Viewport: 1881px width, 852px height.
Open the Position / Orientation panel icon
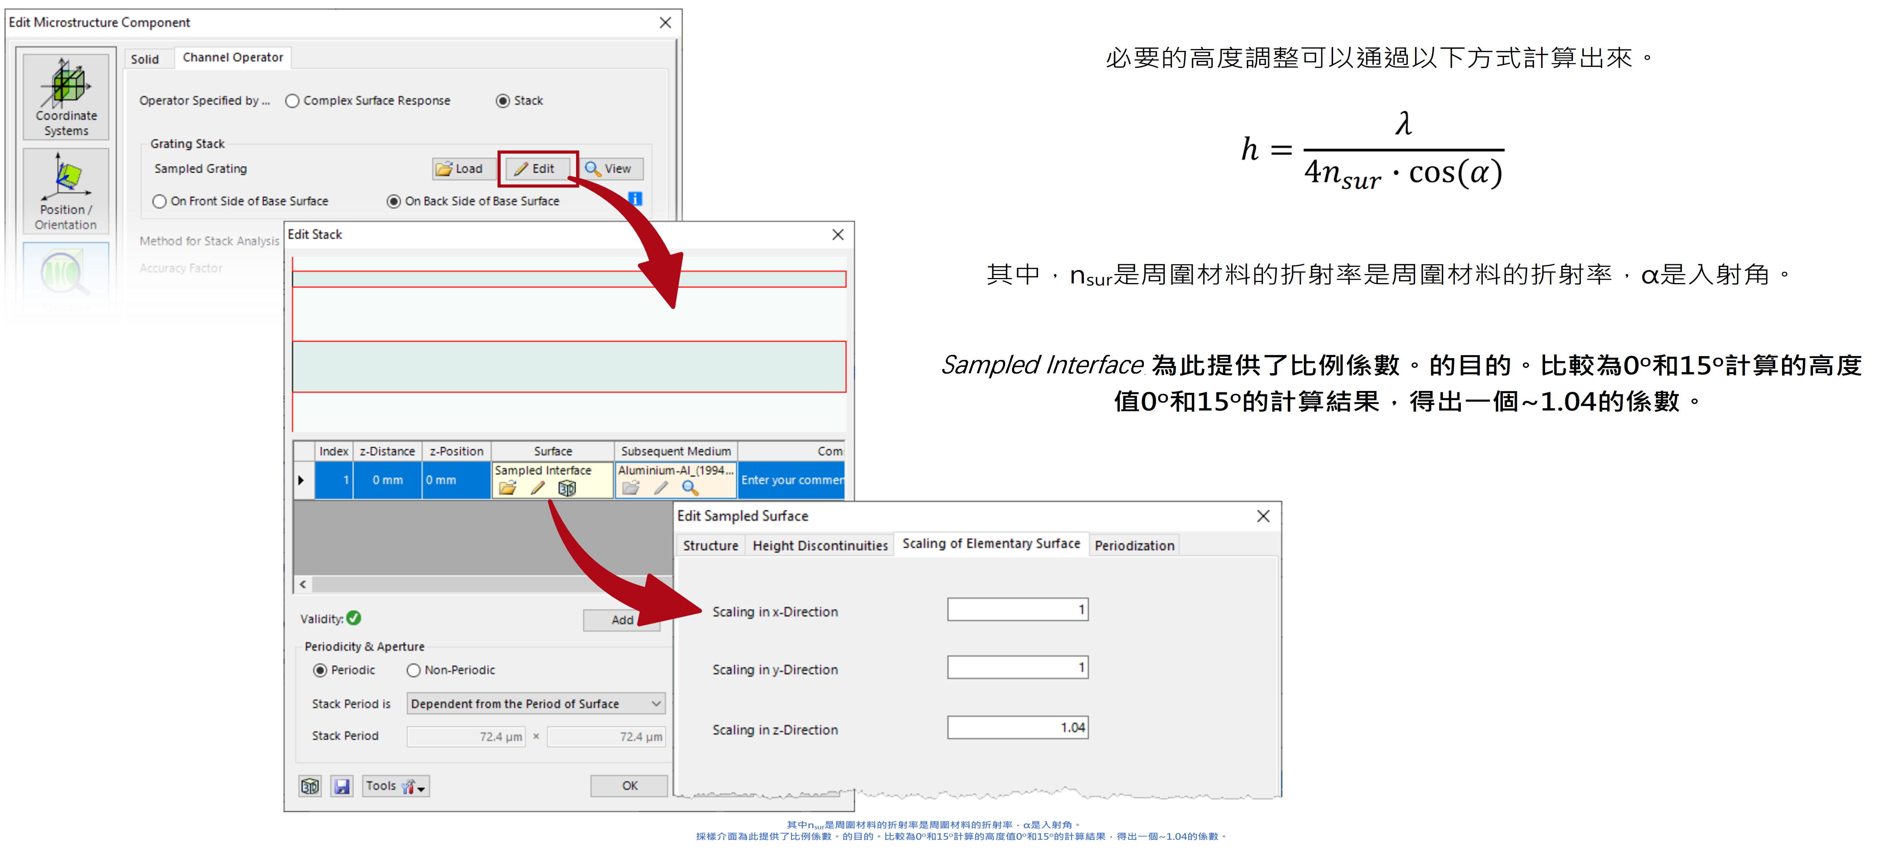tap(66, 191)
